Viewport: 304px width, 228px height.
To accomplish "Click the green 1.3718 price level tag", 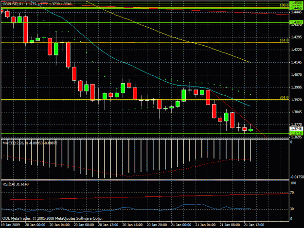I will click(x=296, y=133).
